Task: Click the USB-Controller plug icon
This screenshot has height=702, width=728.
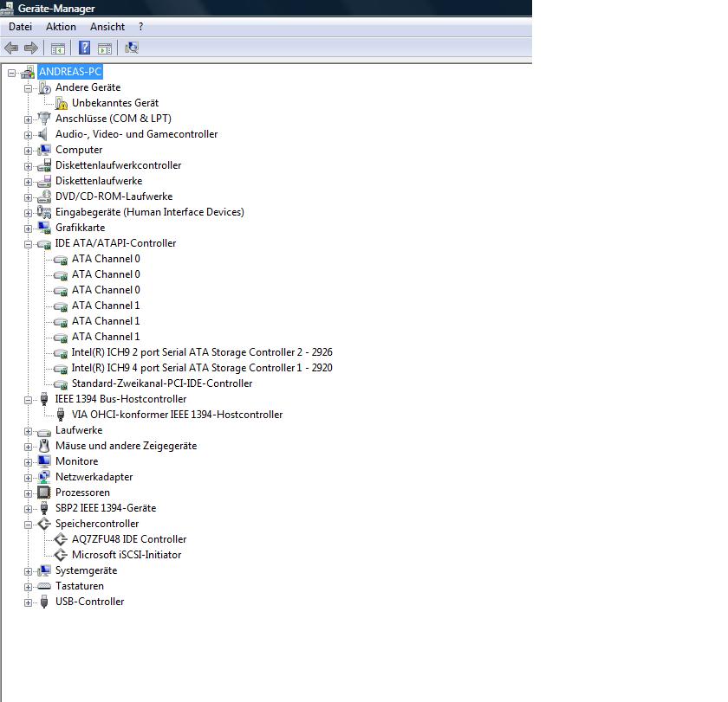Action: [x=44, y=602]
